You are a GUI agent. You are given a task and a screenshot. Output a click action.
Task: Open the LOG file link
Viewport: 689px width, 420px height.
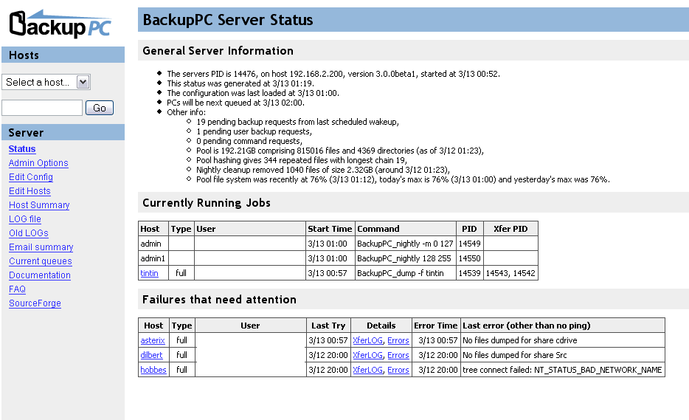coord(25,219)
